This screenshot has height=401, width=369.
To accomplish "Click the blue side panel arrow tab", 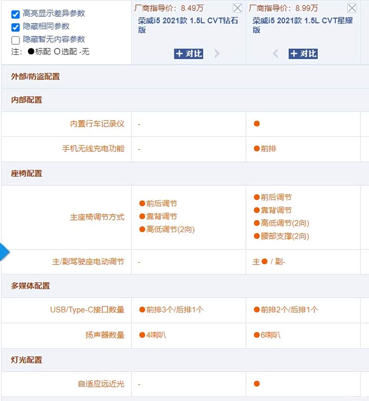I will [x=5, y=252].
